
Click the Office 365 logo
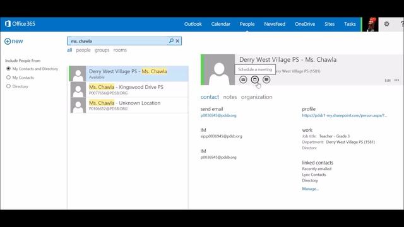click(20, 24)
